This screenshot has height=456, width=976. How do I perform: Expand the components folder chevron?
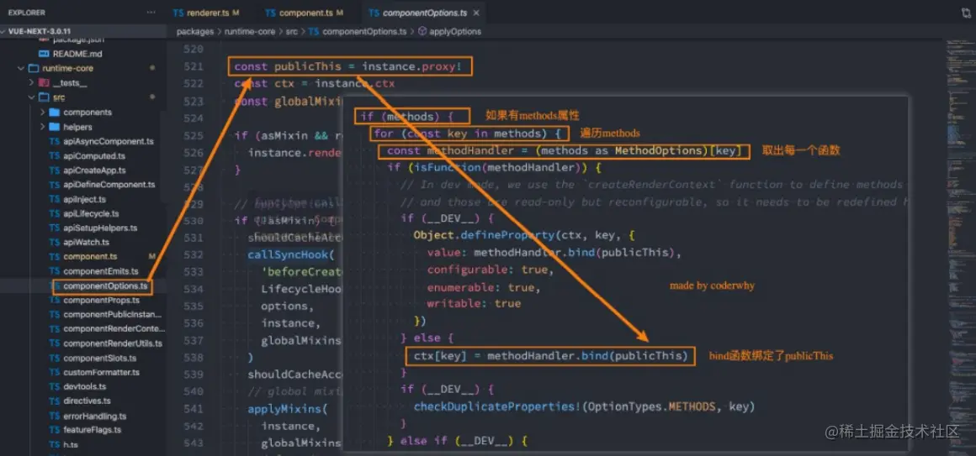(42, 113)
